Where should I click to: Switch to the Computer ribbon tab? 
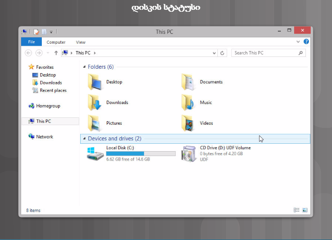coord(56,42)
